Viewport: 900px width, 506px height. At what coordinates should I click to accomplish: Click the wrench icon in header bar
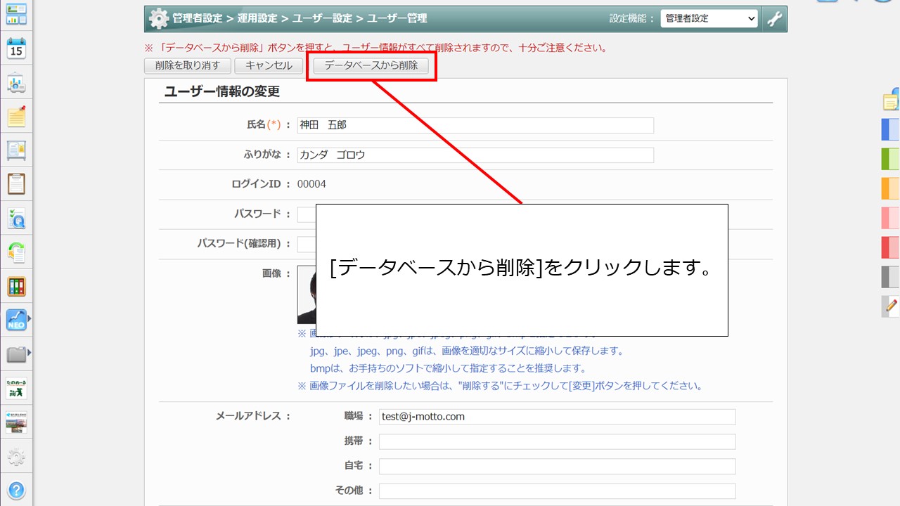coord(774,19)
